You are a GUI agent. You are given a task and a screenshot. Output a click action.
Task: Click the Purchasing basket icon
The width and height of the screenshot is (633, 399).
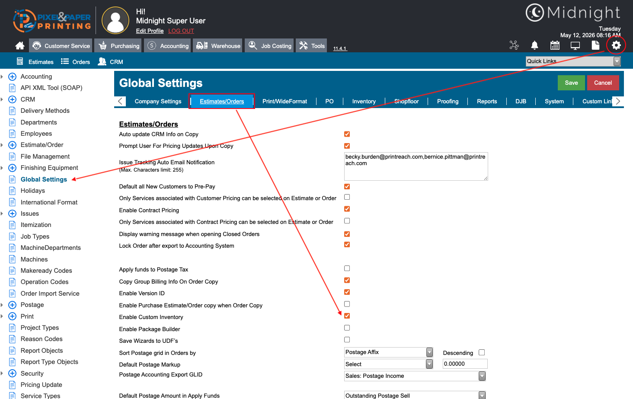click(x=102, y=45)
